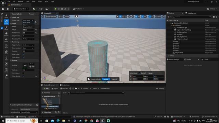Click the Windows Start button
The width and height of the screenshot is (219, 123).
click(x=3, y=121)
